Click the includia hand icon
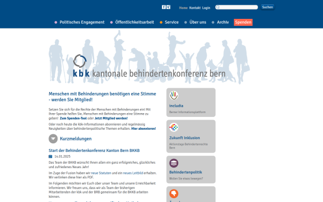Image resolution: width=323 pixels, height=202 pixels. (x=174, y=95)
